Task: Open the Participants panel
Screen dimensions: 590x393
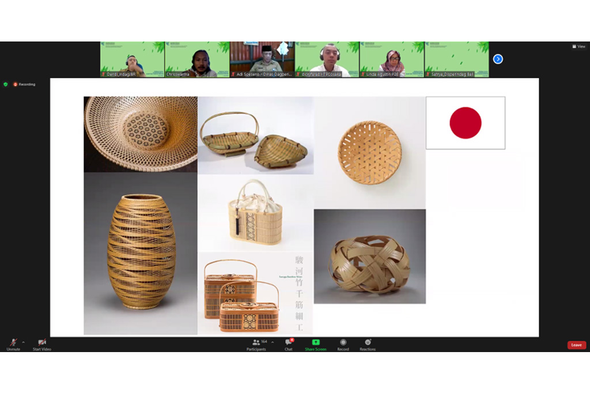Action: 256,344
